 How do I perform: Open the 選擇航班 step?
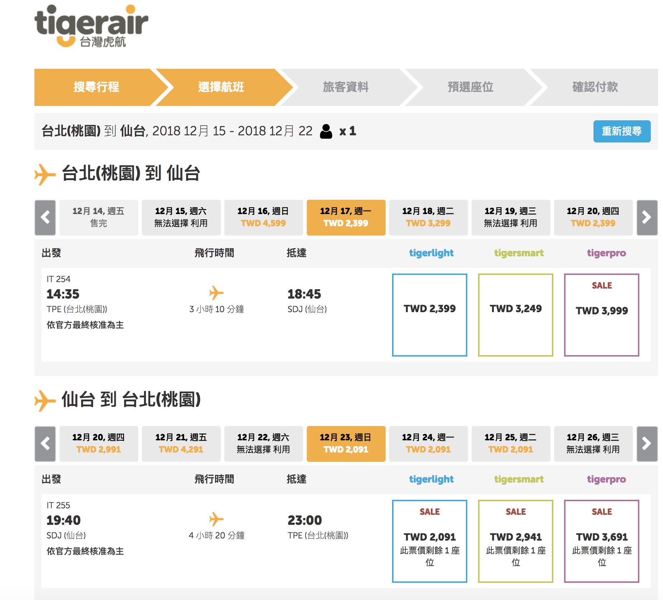(x=221, y=87)
